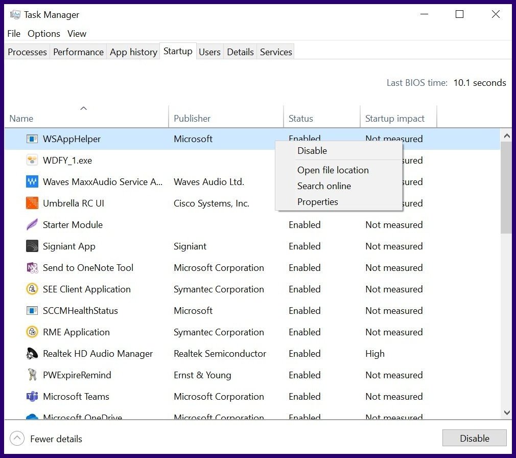
Task: Click the Signiant publisher cell
Action: point(190,246)
